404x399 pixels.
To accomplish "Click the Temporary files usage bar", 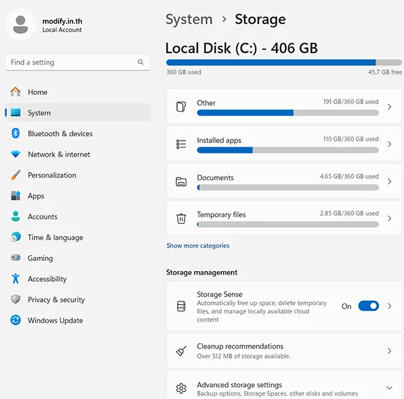I will (288, 225).
